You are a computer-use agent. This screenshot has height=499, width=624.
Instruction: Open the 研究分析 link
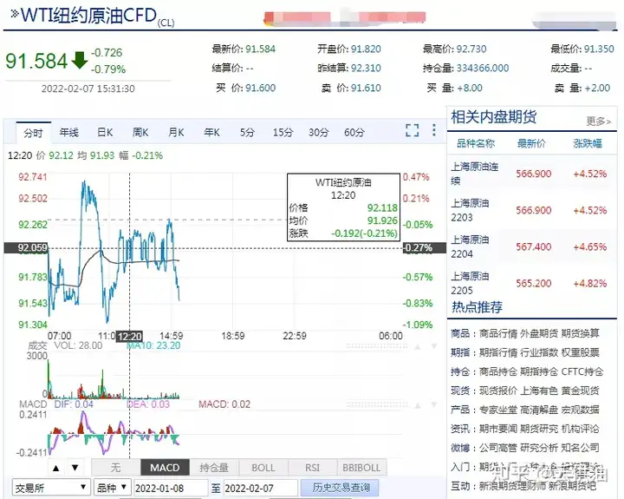pos(539,448)
